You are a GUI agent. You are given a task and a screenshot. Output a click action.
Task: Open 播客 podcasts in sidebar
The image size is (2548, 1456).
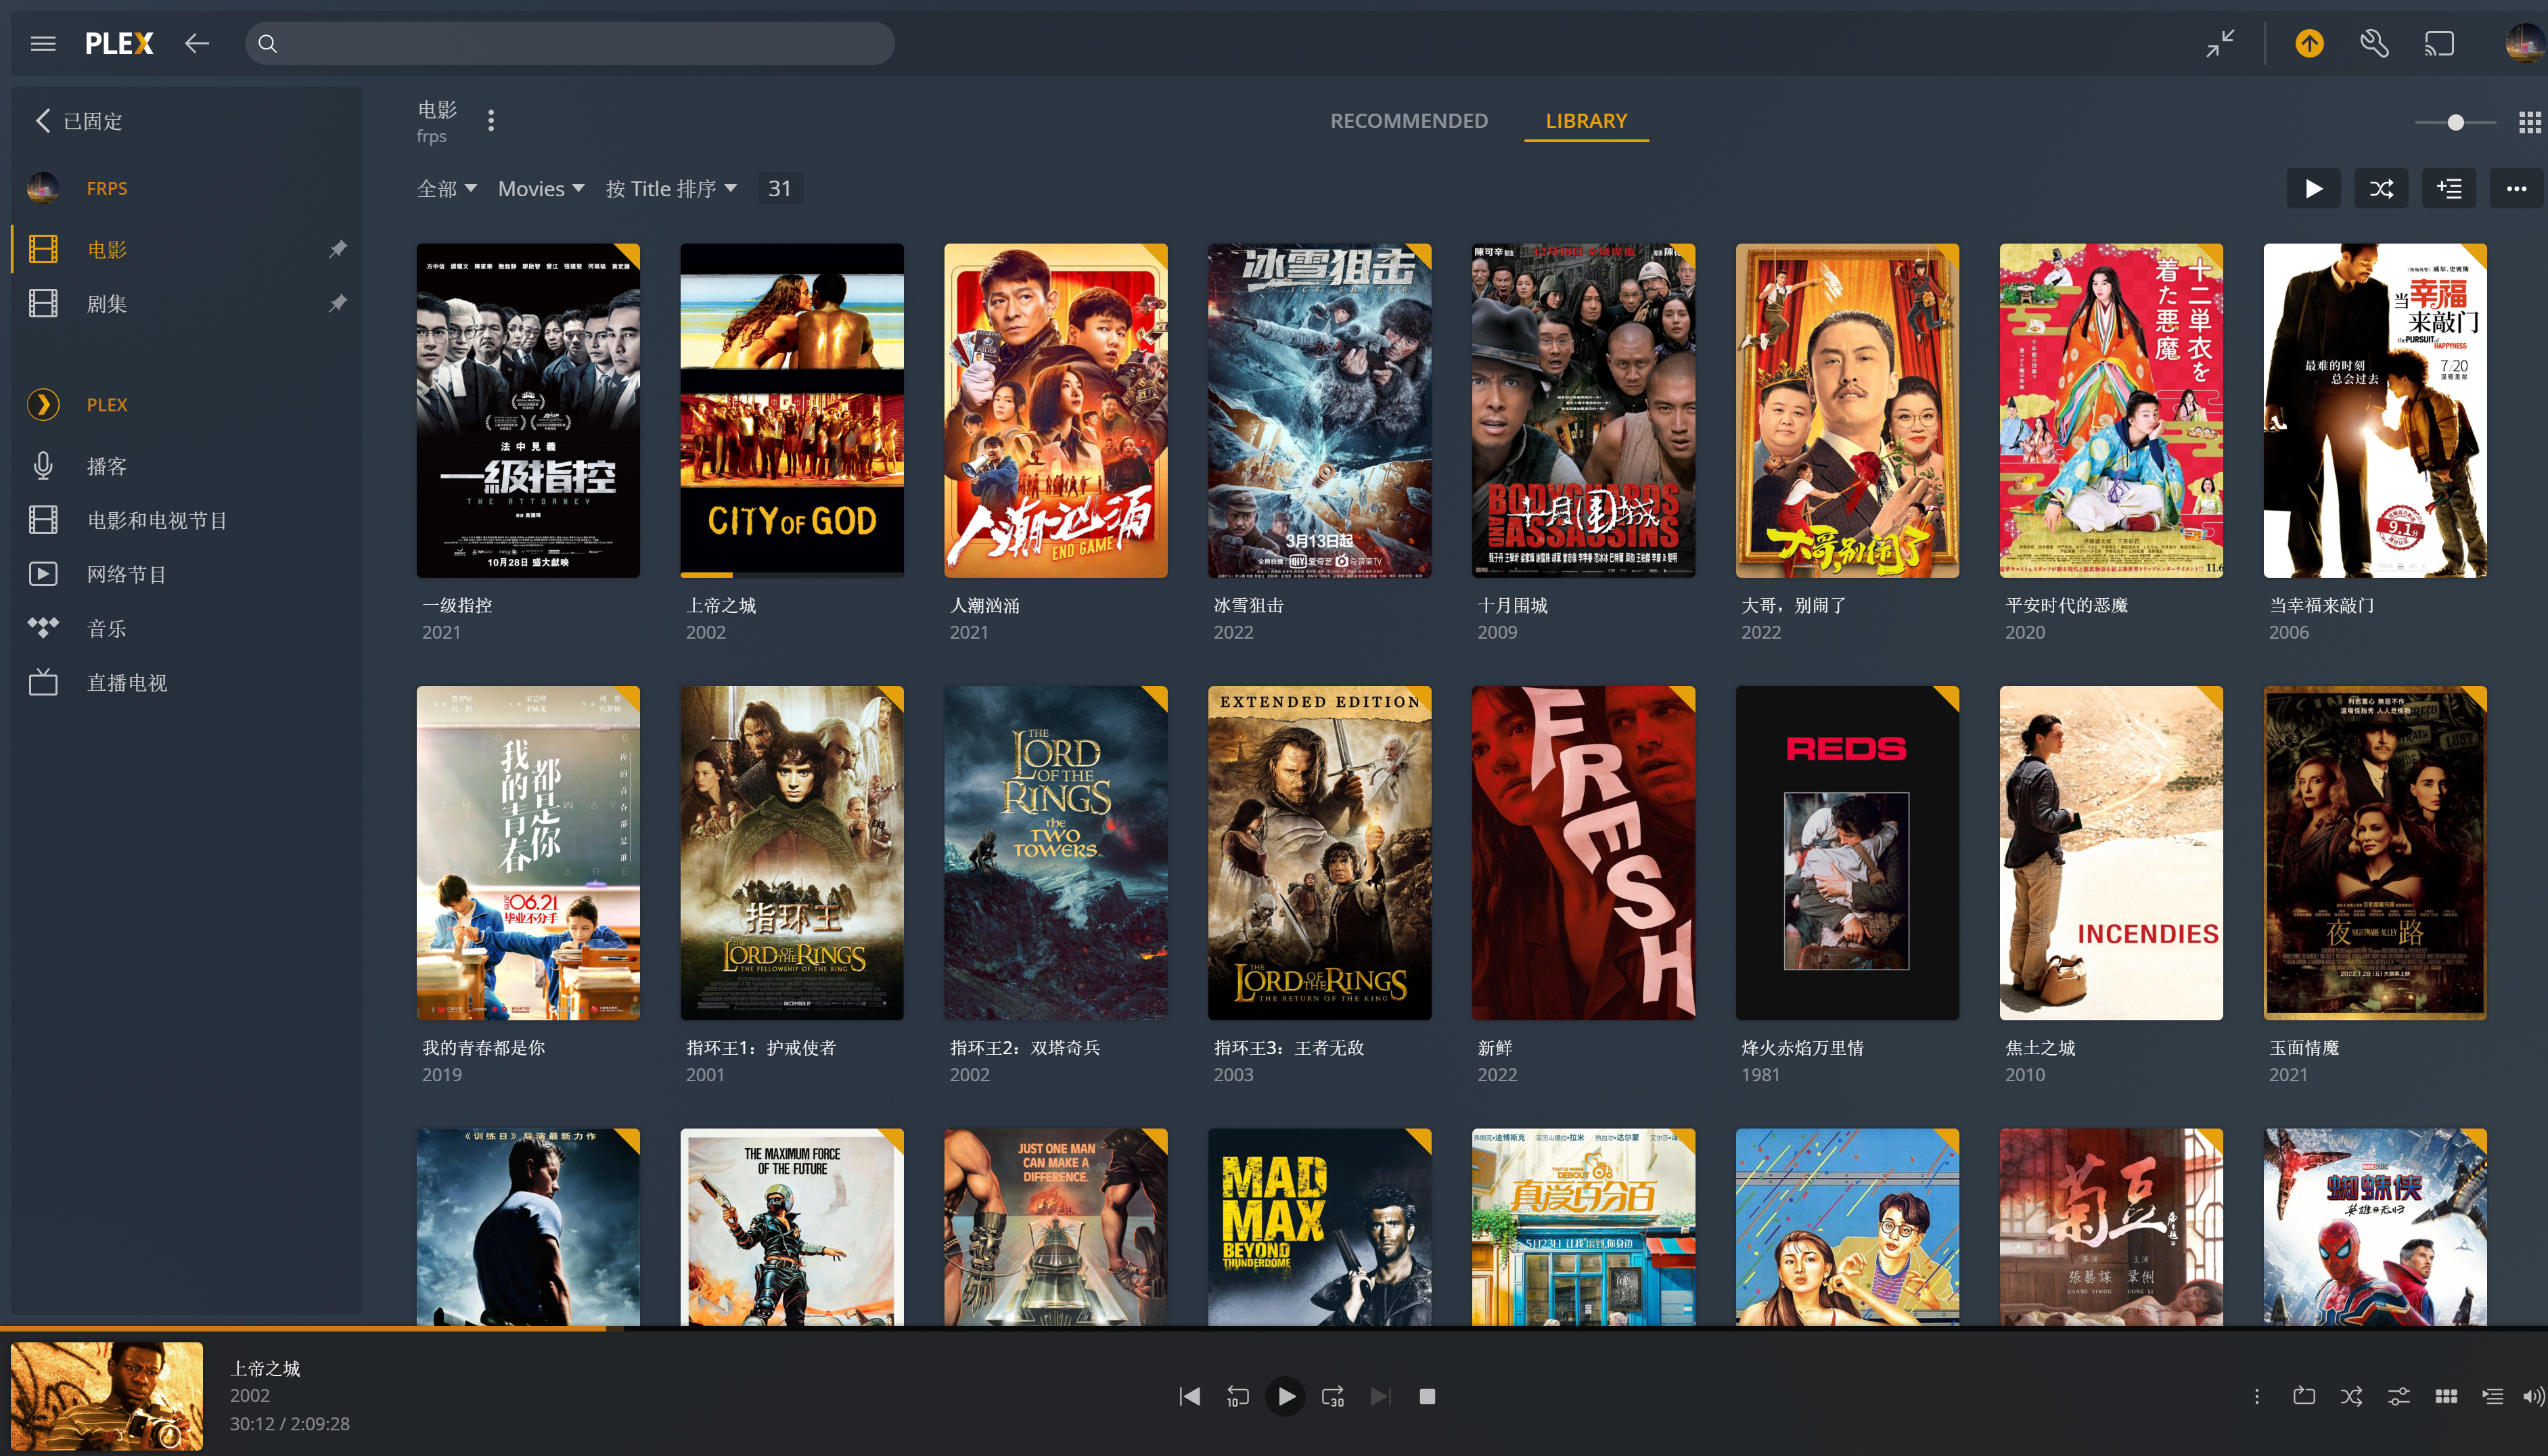coord(107,466)
